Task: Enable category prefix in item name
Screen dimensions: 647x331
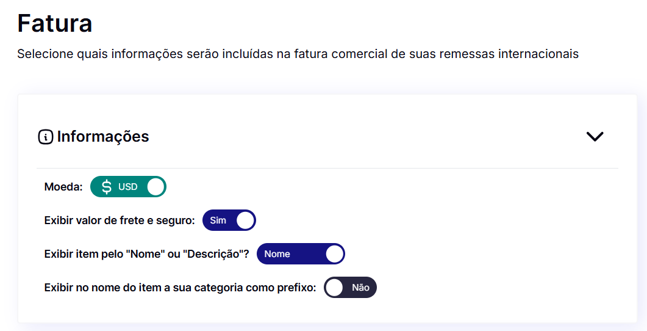Action: [x=350, y=288]
